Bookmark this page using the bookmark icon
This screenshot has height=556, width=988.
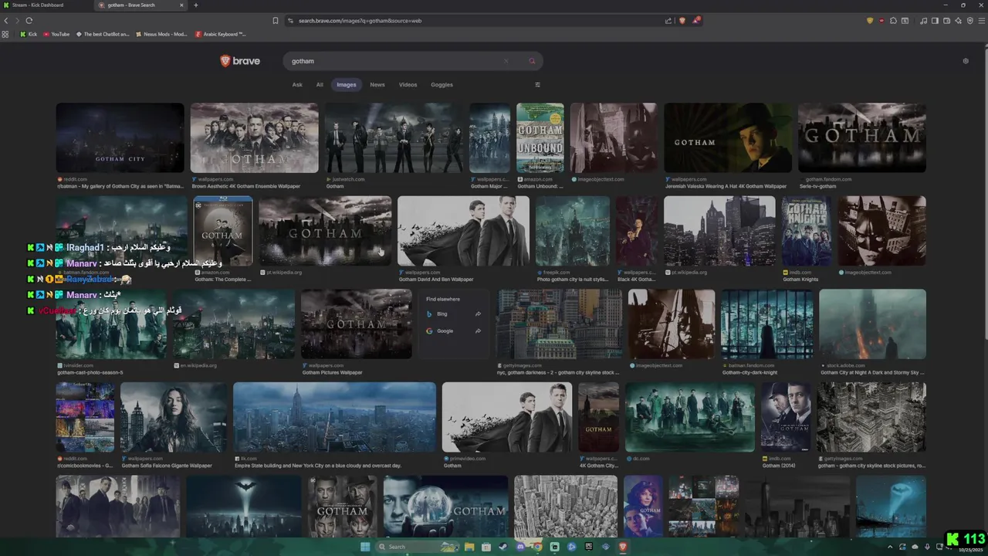pos(276,21)
